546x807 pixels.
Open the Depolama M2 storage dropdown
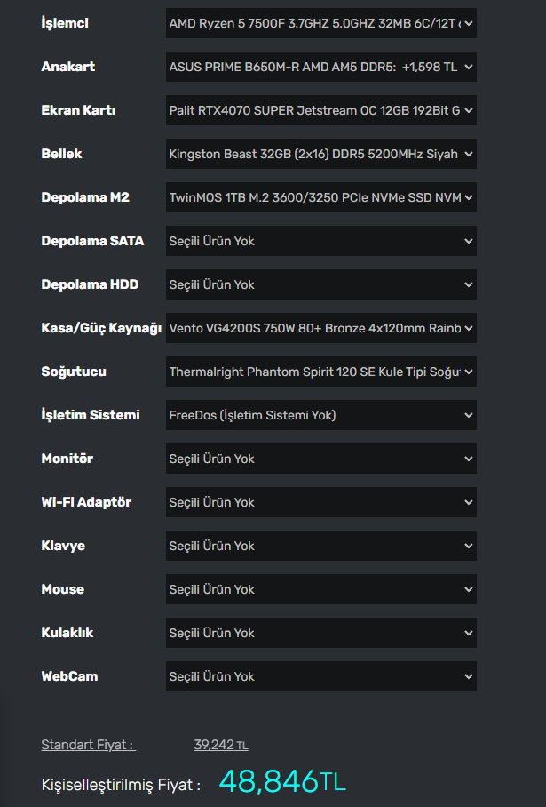320,197
